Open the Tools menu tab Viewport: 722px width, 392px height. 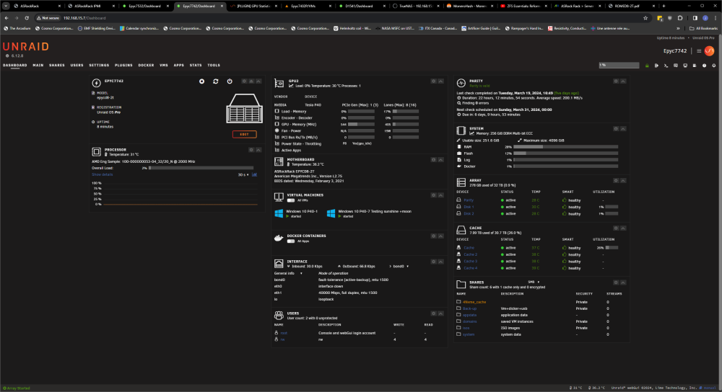(214, 66)
